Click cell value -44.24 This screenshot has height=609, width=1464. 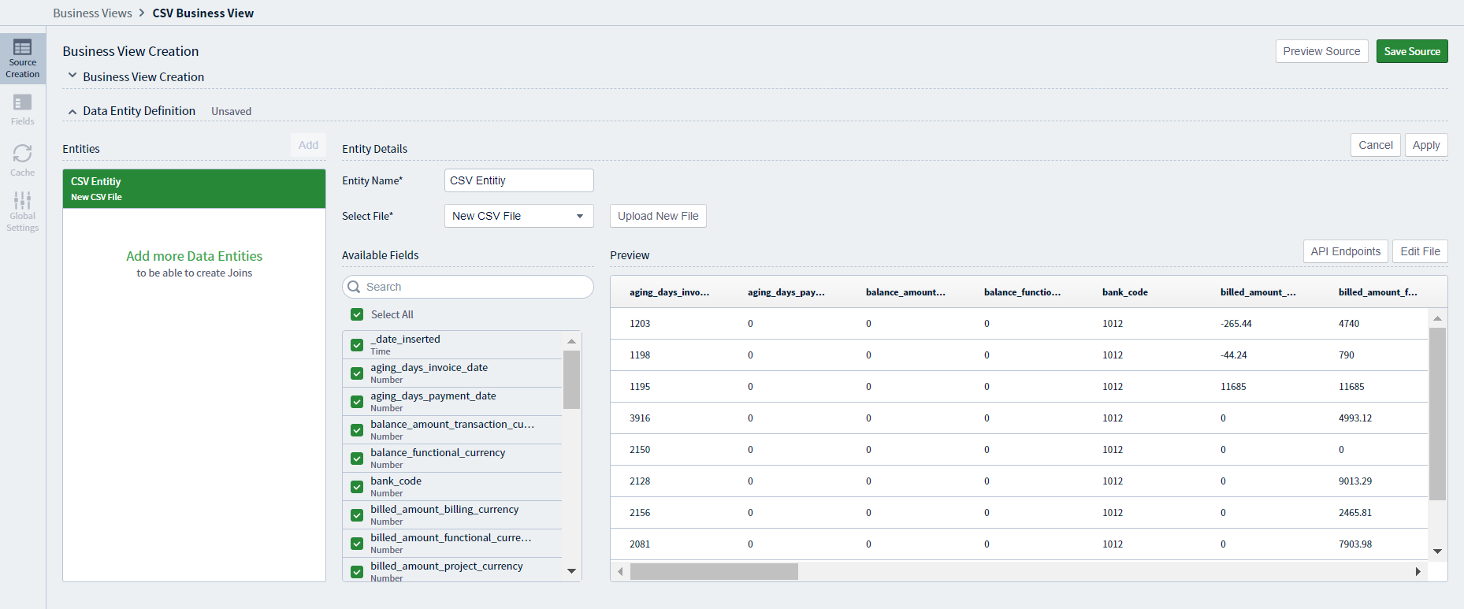[1234, 355]
